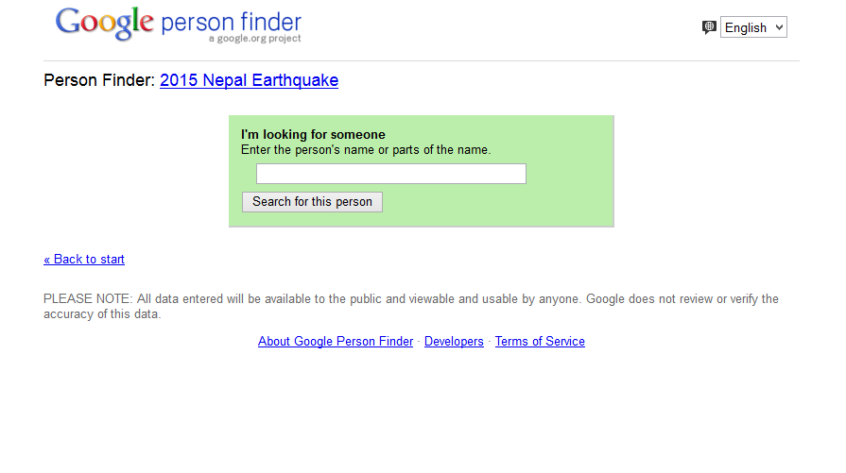The image size is (846, 473).
Task: Visit the Developers link
Action: (x=454, y=342)
